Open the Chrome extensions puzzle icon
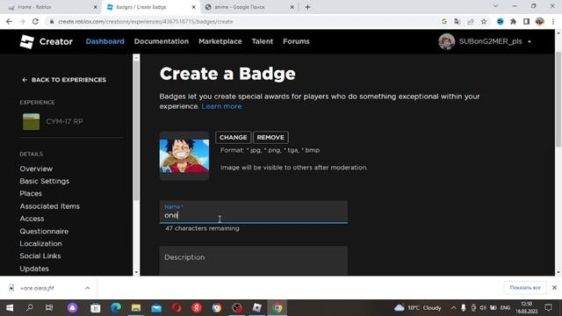562x316 pixels. click(513, 21)
